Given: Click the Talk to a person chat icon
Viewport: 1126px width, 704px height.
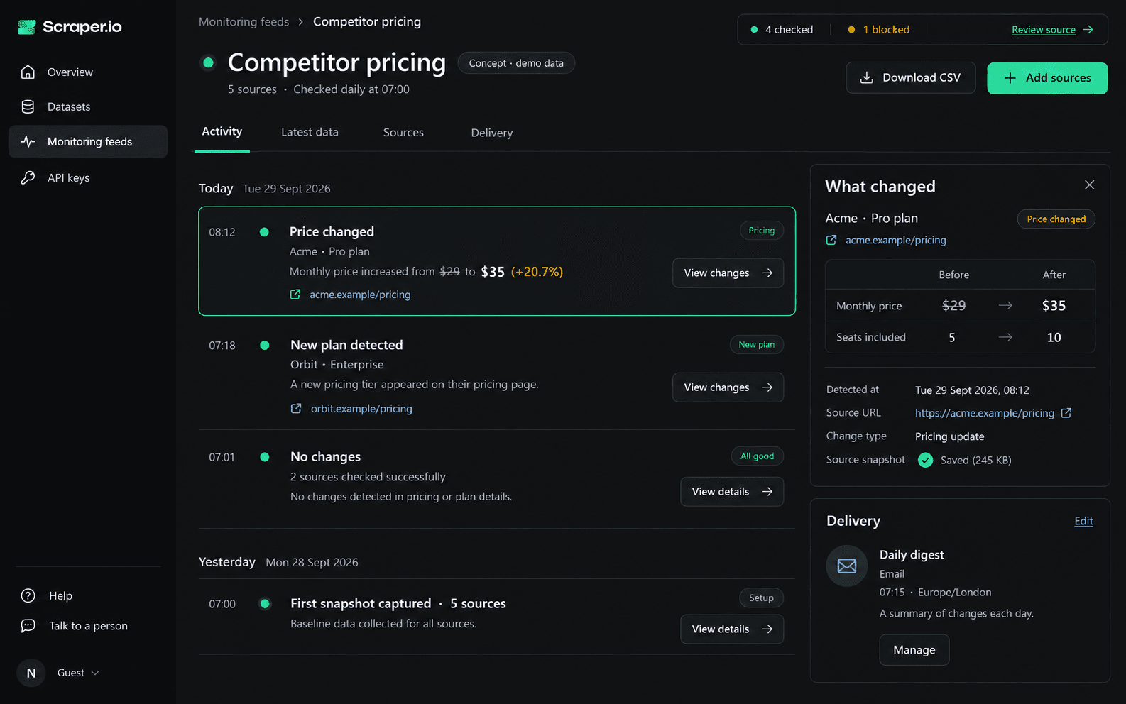Looking at the screenshot, I should tap(28, 625).
